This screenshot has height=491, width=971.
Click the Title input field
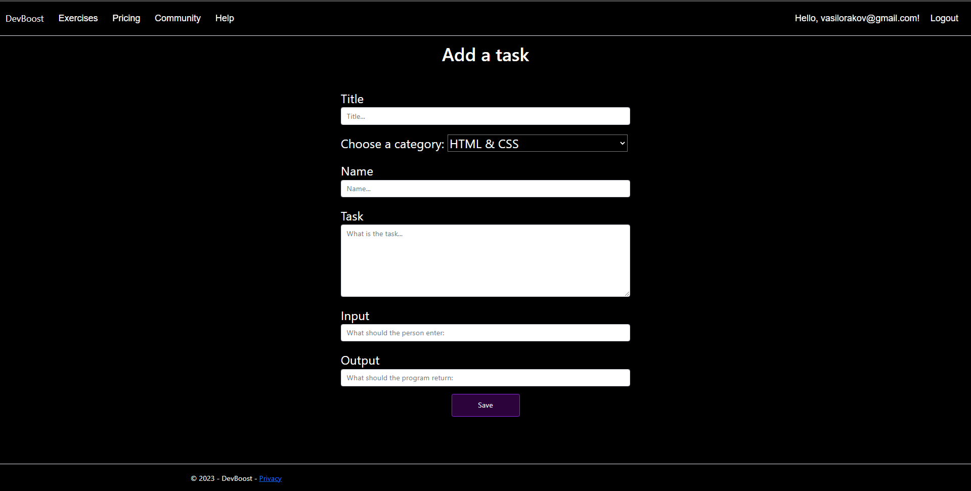[x=485, y=116]
